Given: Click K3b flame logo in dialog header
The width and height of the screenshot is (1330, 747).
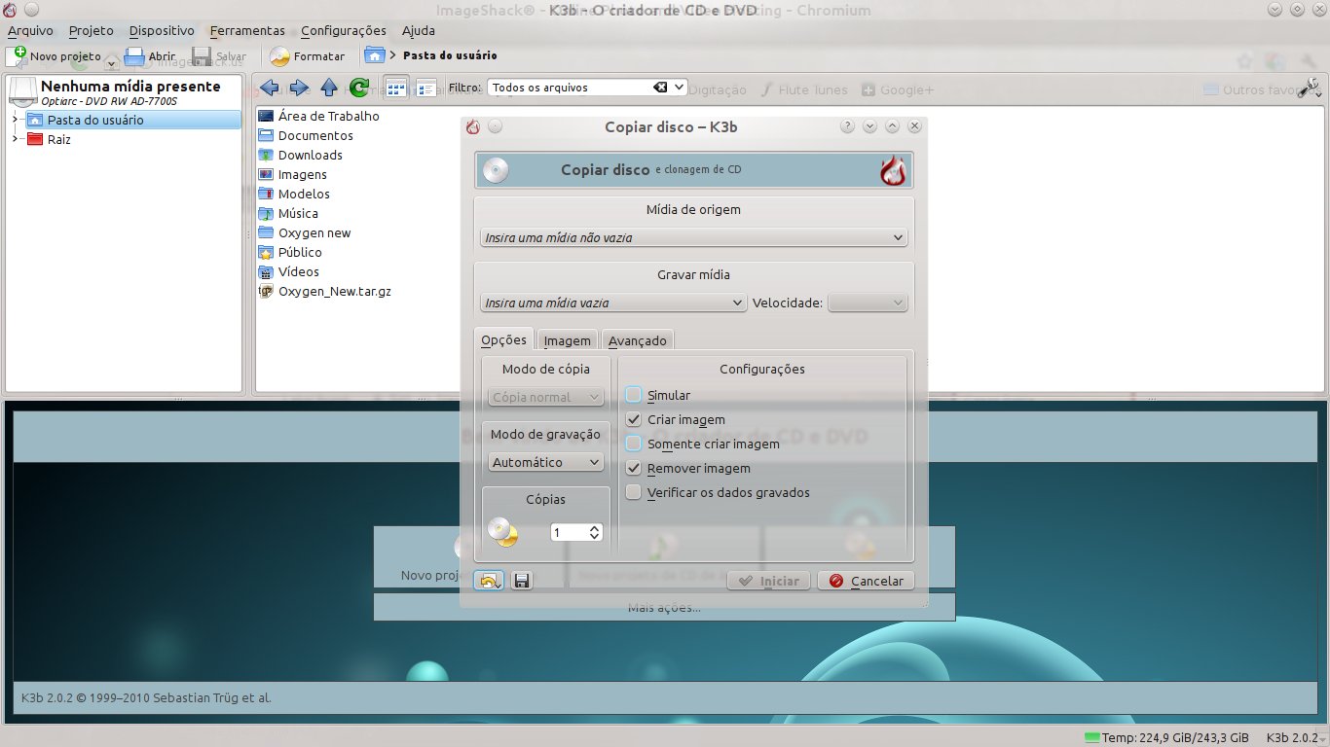Looking at the screenshot, I should [x=893, y=169].
